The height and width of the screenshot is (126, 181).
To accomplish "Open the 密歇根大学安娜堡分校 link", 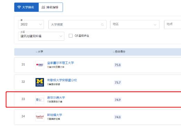I will [x=62, y=80].
